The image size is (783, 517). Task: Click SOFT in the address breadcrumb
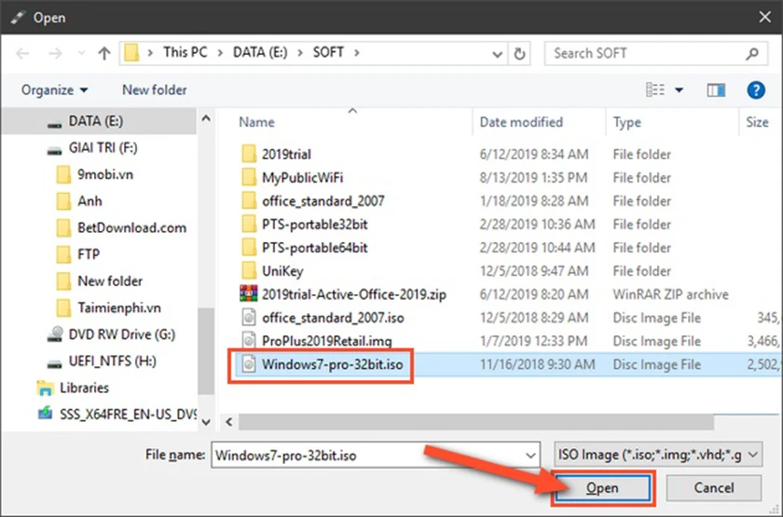(x=328, y=52)
